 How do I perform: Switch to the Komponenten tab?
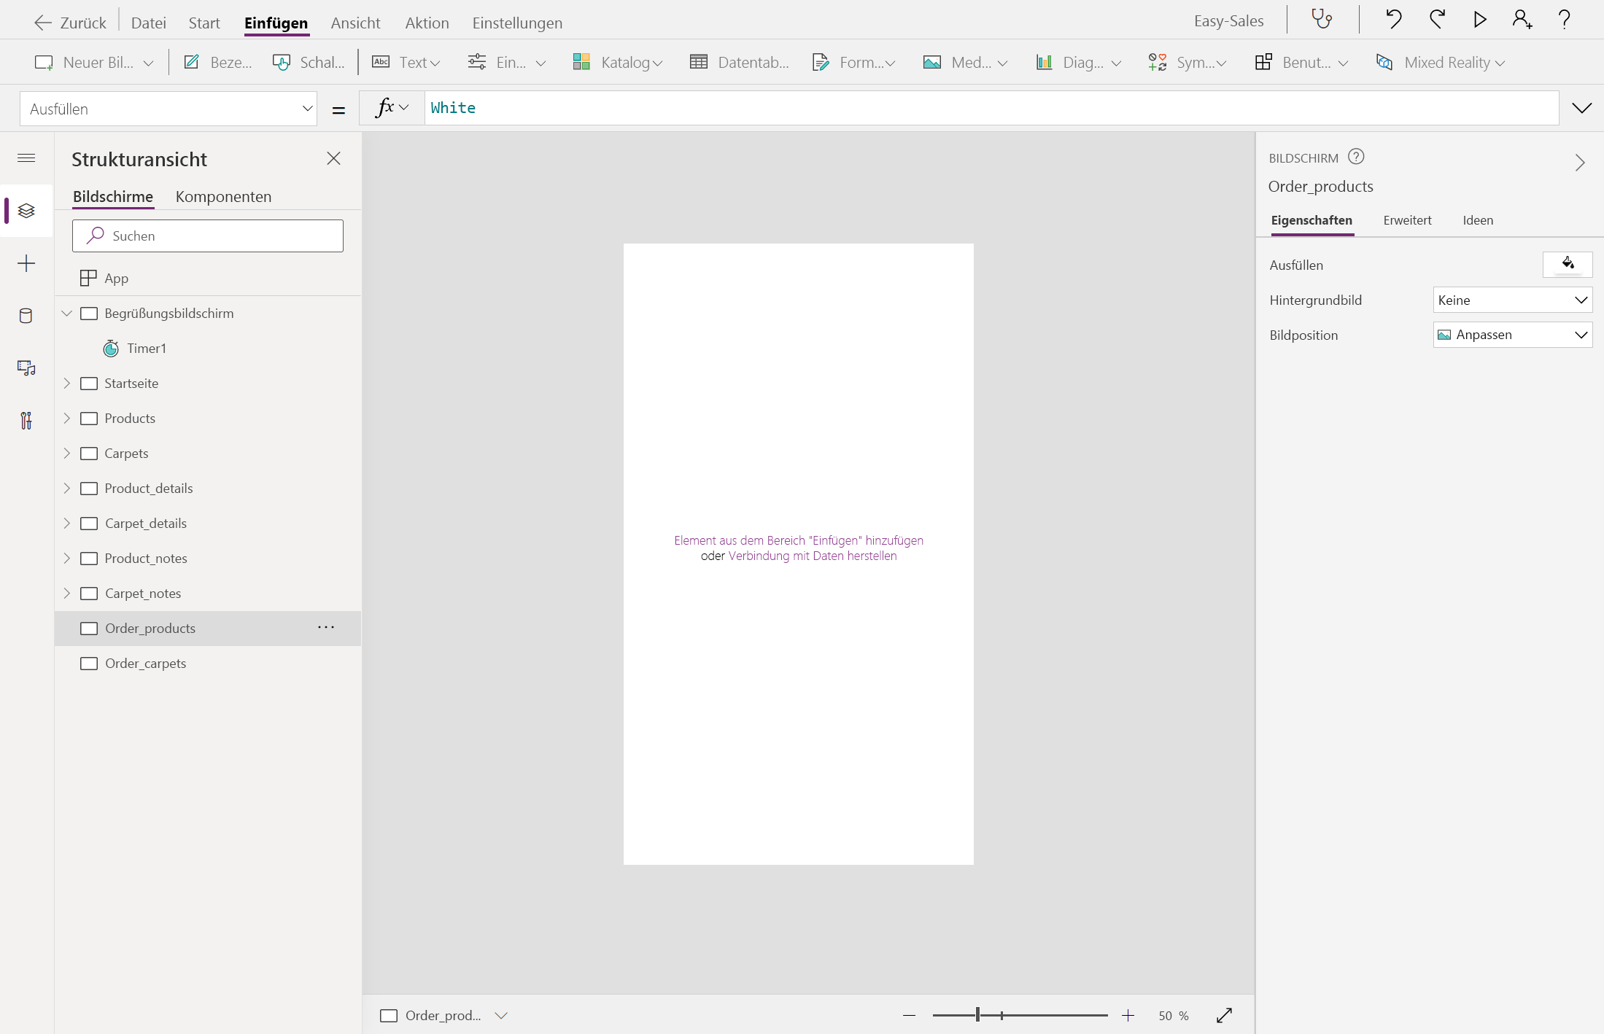223,197
